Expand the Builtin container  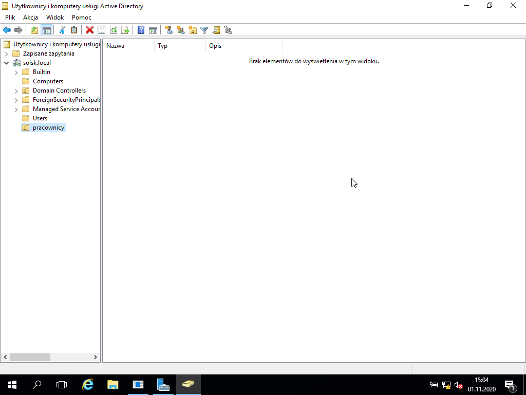[x=16, y=72]
